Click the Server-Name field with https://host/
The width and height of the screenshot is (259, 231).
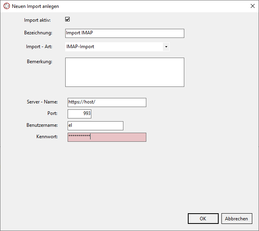tap(107, 102)
